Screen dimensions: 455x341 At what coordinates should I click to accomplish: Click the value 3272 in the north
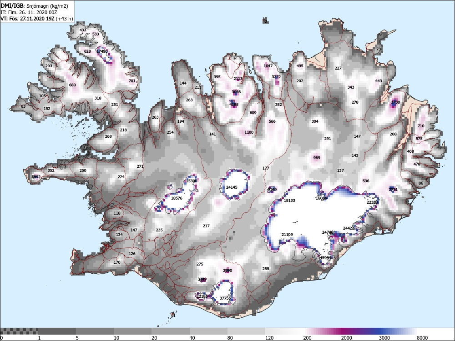pos(276,77)
